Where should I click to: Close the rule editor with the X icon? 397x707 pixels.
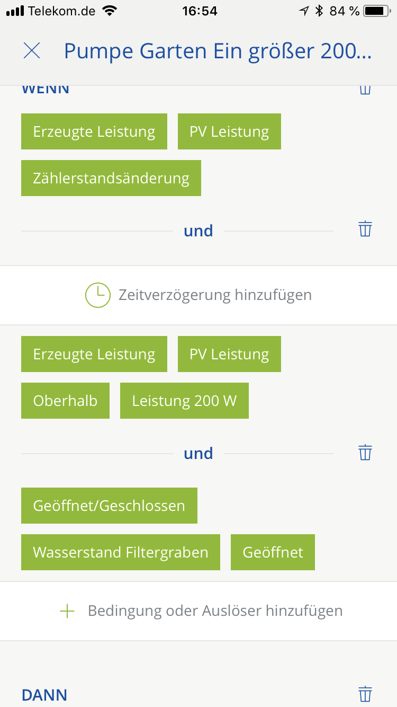(x=32, y=51)
